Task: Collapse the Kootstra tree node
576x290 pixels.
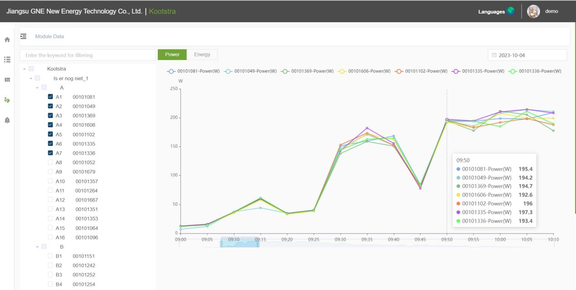Action: pos(24,69)
